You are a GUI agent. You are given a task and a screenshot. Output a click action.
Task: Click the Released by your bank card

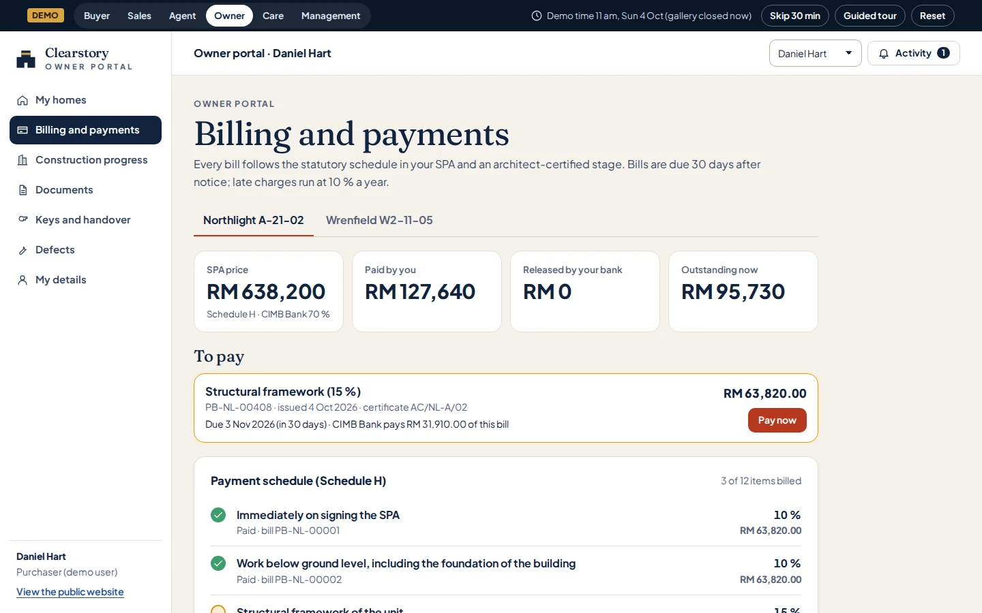[585, 292]
